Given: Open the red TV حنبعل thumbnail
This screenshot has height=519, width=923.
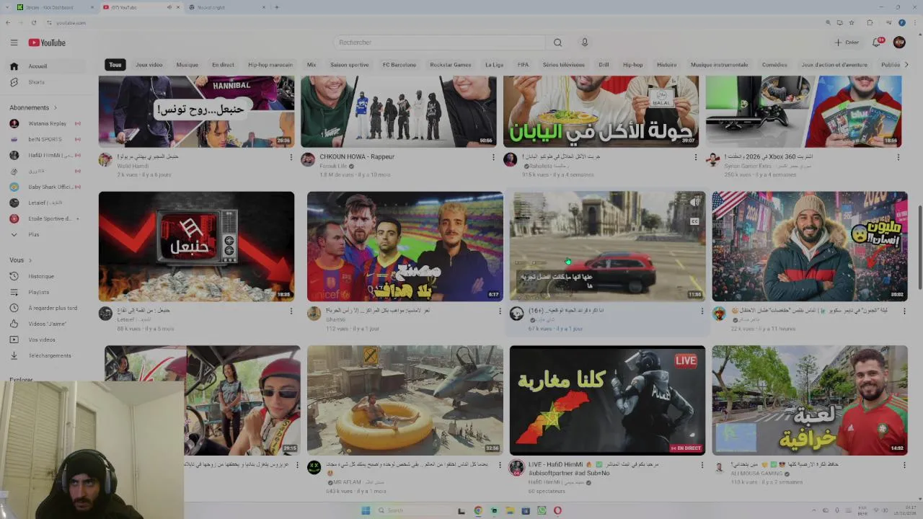Looking at the screenshot, I should click(x=196, y=247).
